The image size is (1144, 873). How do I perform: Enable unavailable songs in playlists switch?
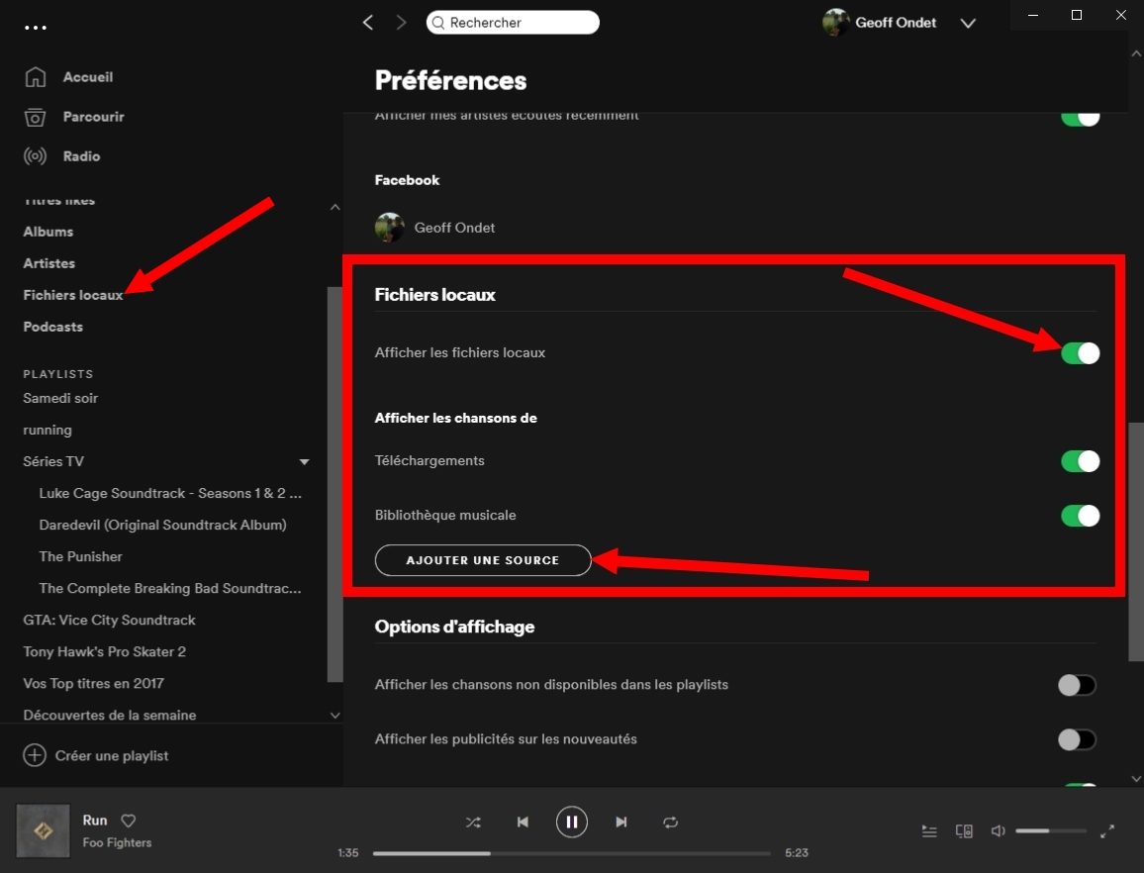pos(1077,685)
